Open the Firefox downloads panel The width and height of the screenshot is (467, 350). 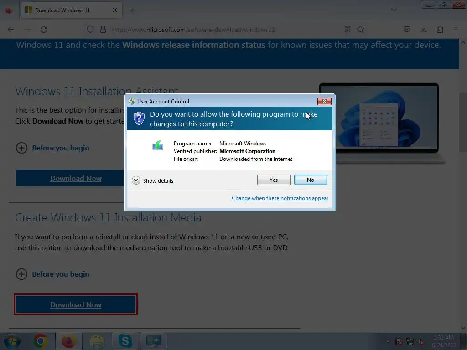[423, 29]
